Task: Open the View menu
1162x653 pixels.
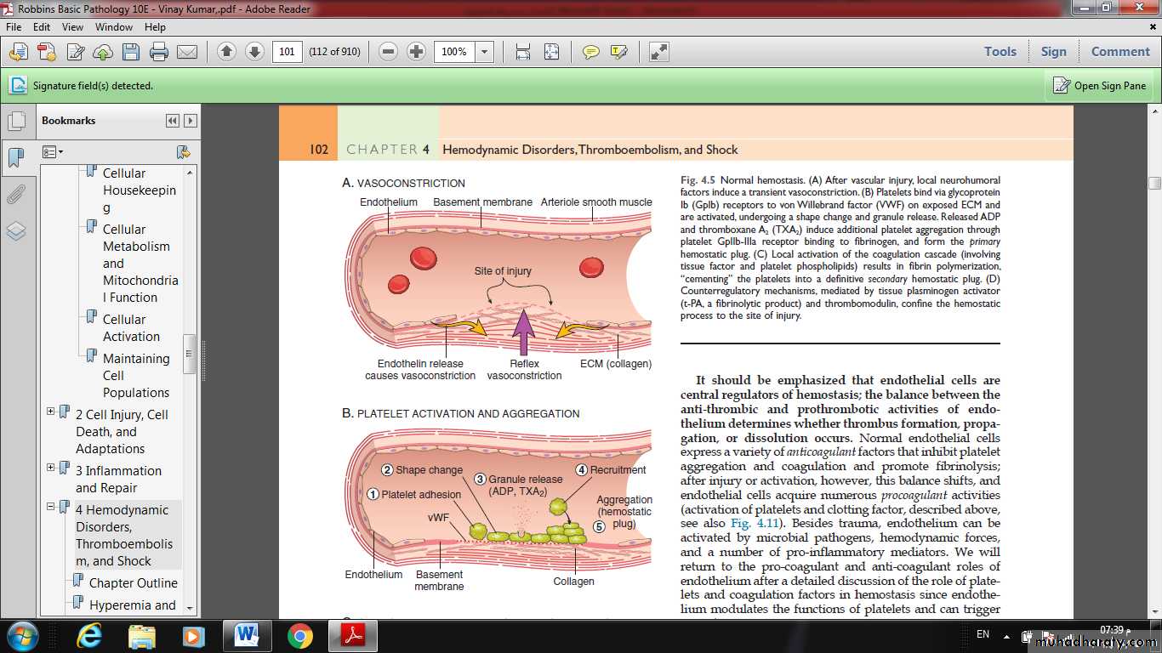Action: click(73, 27)
